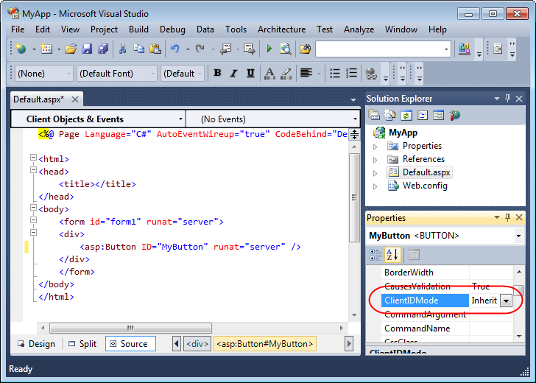The height and width of the screenshot is (383, 536).
Task: Open the Client Objects & Events dropdown
Action: pyautogui.click(x=99, y=119)
